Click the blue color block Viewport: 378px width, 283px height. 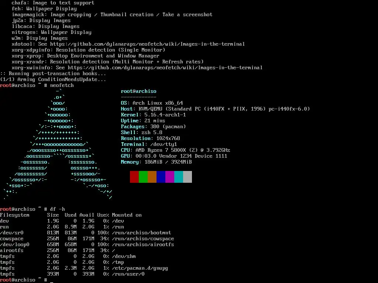click(161, 177)
